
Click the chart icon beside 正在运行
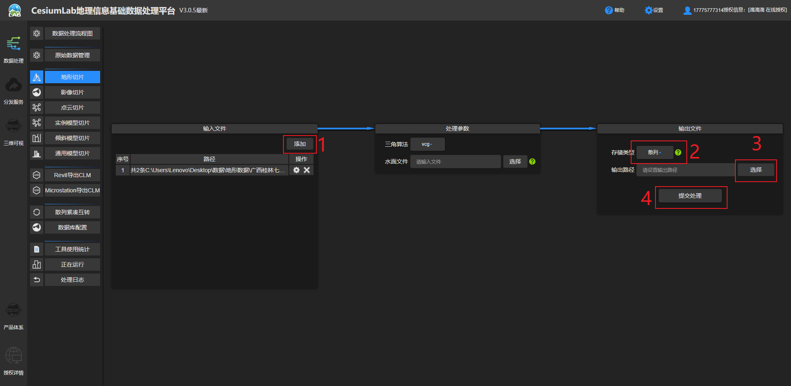pos(37,264)
